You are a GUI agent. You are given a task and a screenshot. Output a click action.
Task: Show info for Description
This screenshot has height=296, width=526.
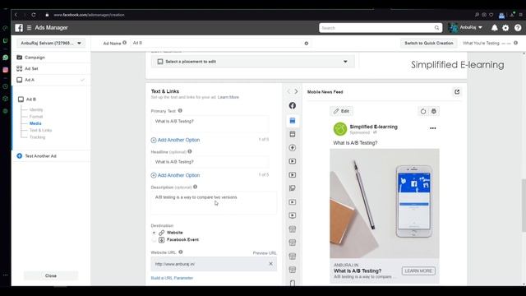(x=196, y=187)
